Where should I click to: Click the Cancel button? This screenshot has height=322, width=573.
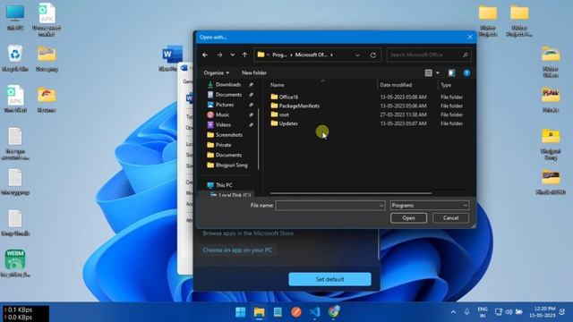coord(450,218)
